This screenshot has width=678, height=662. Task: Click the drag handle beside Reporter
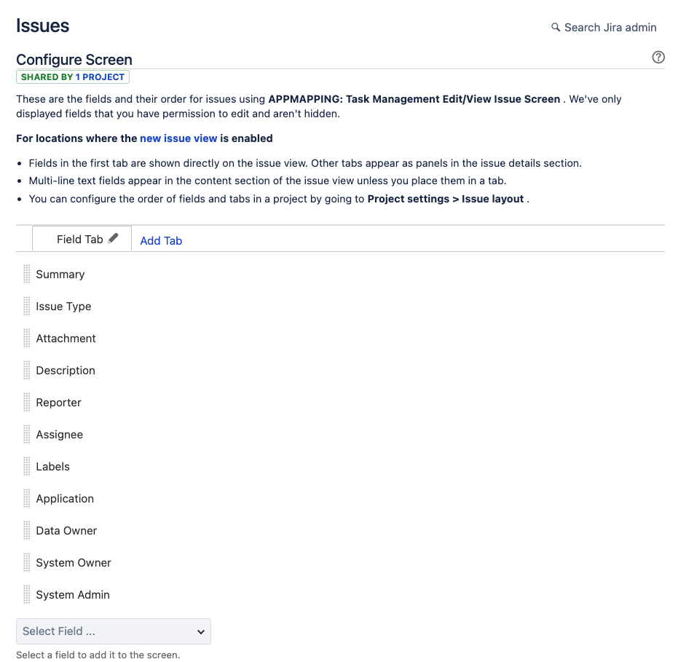coord(27,402)
